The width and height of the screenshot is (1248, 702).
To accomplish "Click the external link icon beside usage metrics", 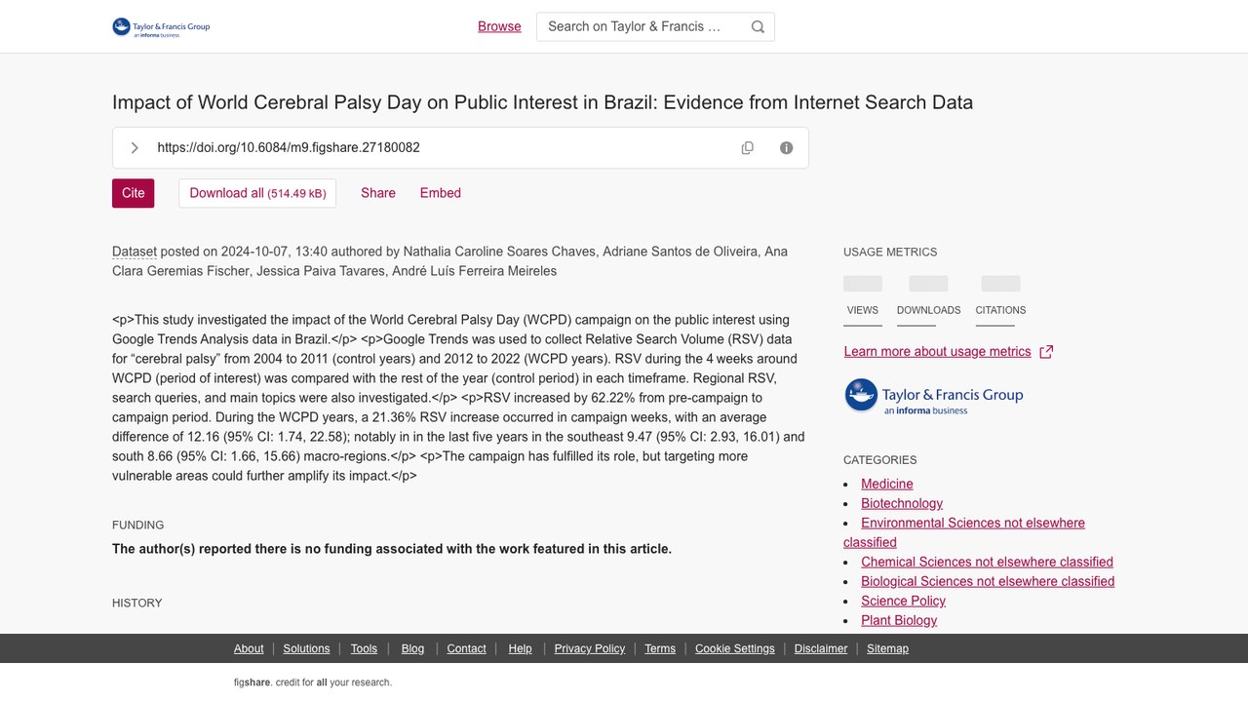I will click(x=1046, y=352).
